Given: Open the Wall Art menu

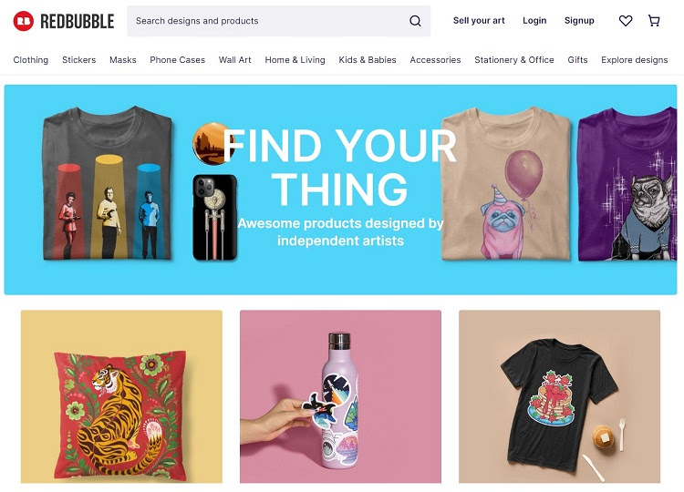Looking at the screenshot, I should click(234, 60).
